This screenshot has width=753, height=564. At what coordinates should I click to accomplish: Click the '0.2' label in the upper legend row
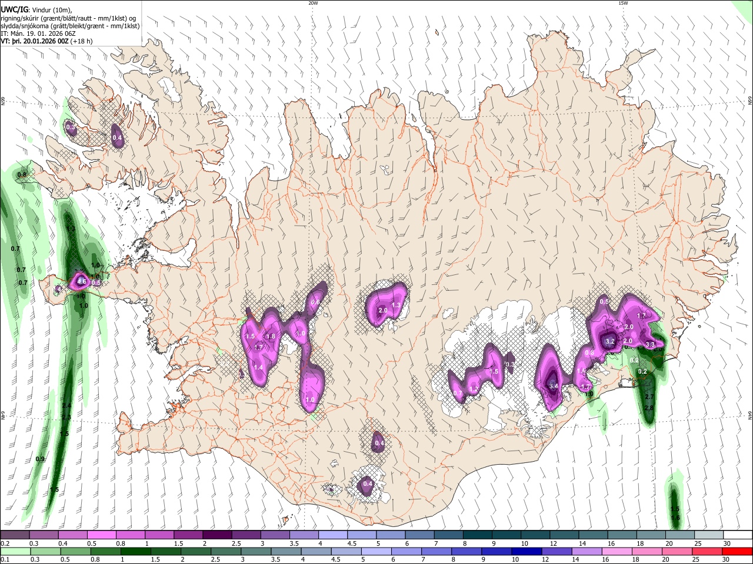[x=5, y=543]
